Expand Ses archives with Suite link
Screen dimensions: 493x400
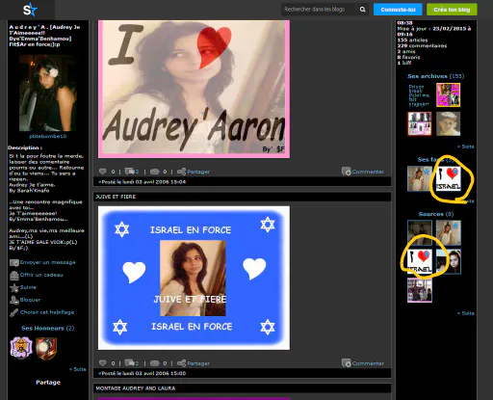466,147
